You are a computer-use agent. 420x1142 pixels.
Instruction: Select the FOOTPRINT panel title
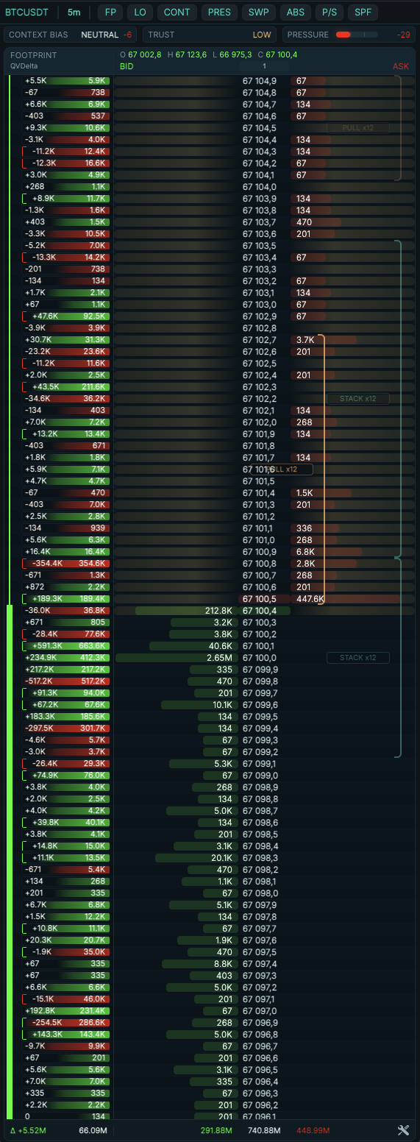pos(33,55)
